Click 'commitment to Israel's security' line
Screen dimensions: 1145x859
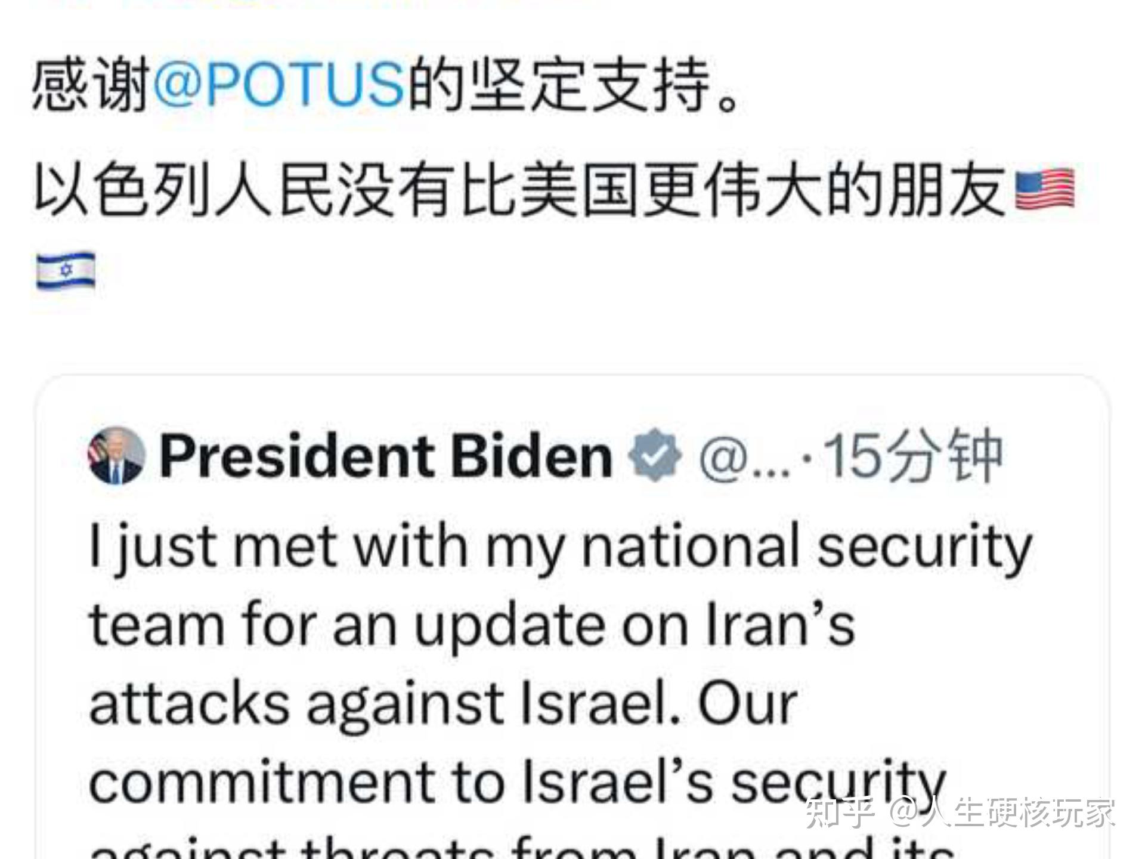click(x=518, y=782)
